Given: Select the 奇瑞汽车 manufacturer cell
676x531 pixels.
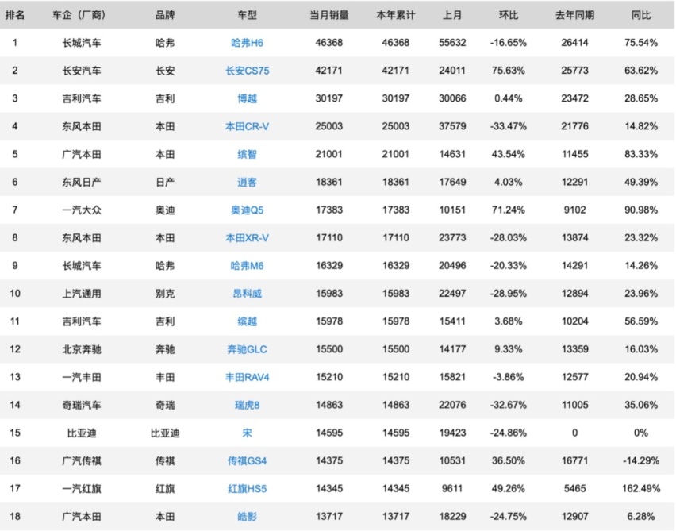Looking at the screenshot, I should 82,405.
